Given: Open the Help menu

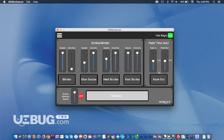Looking at the screenshot, I should (x=35, y=2).
